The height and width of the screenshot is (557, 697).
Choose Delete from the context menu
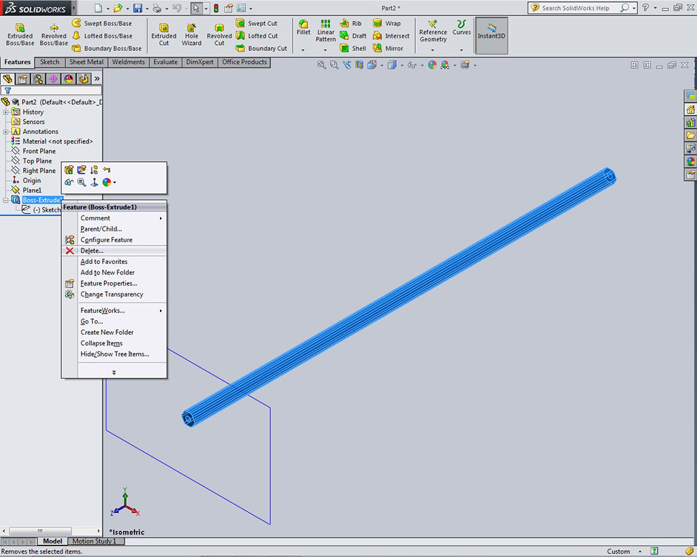(x=92, y=251)
